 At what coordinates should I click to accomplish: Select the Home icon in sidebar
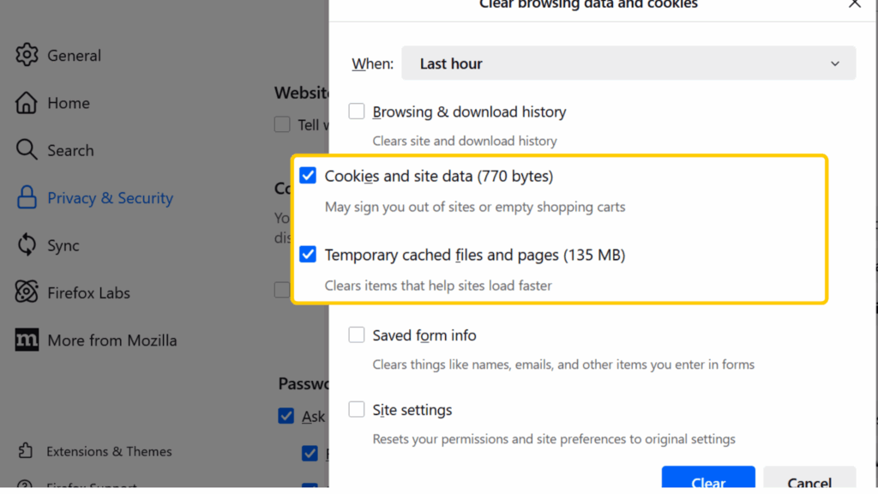click(x=28, y=102)
